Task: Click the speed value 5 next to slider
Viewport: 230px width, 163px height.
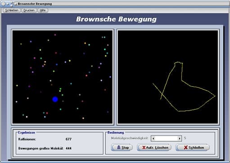Action: tap(185, 138)
